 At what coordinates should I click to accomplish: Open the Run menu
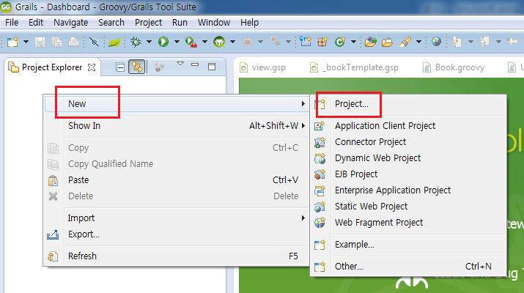(180, 23)
